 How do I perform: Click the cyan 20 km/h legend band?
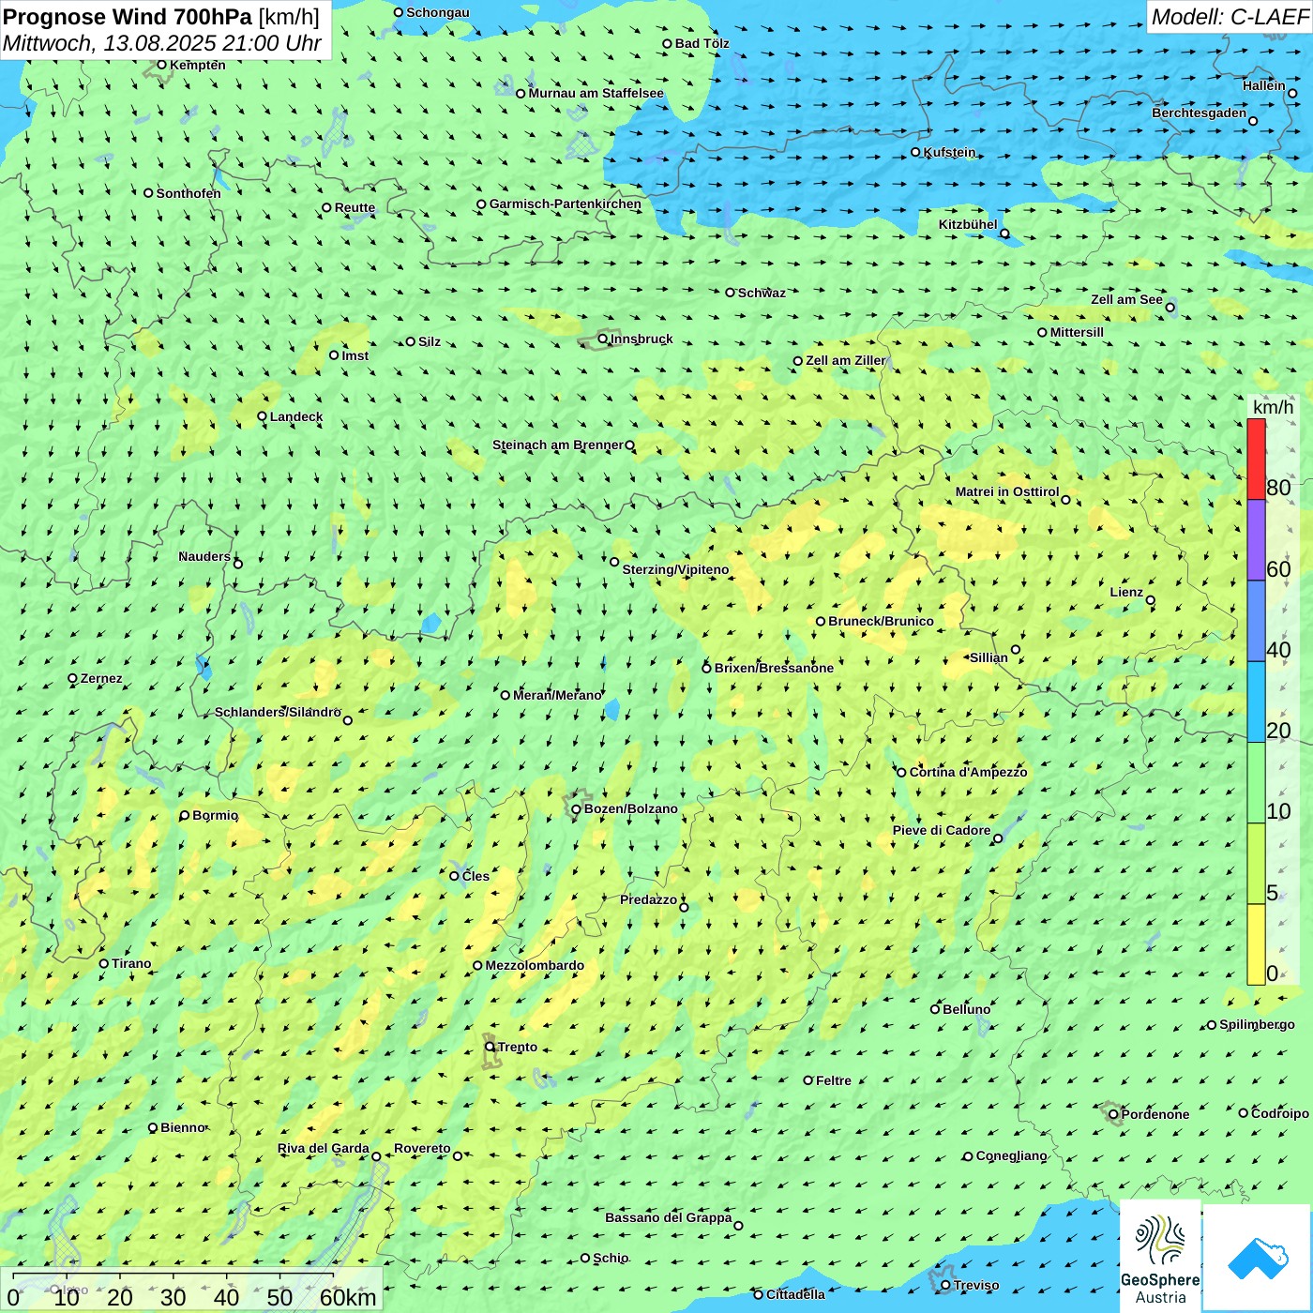point(1256,702)
